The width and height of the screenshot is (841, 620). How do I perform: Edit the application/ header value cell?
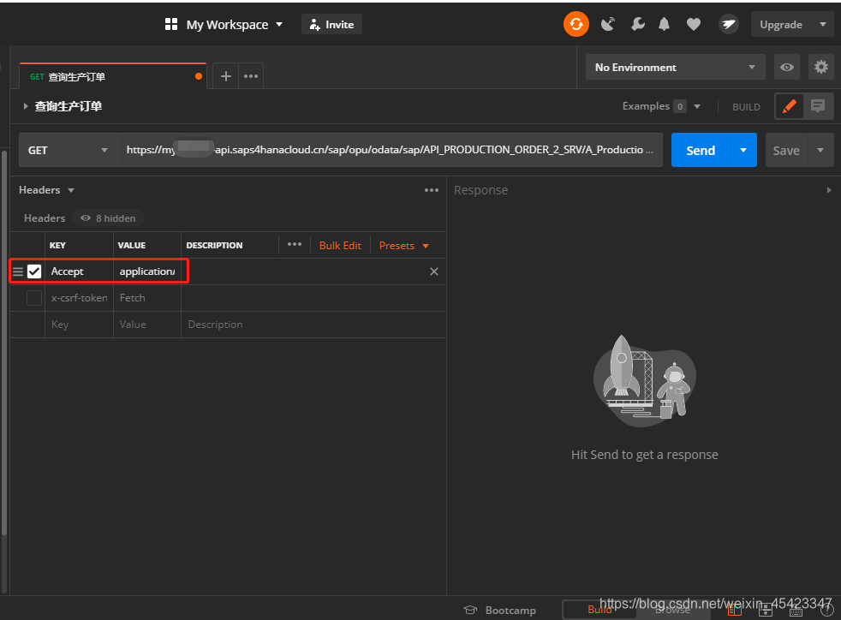(x=147, y=271)
